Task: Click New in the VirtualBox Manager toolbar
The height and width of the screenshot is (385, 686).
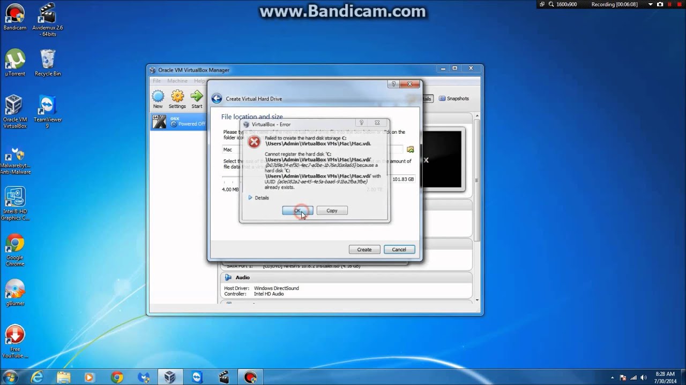Action: pos(158,99)
